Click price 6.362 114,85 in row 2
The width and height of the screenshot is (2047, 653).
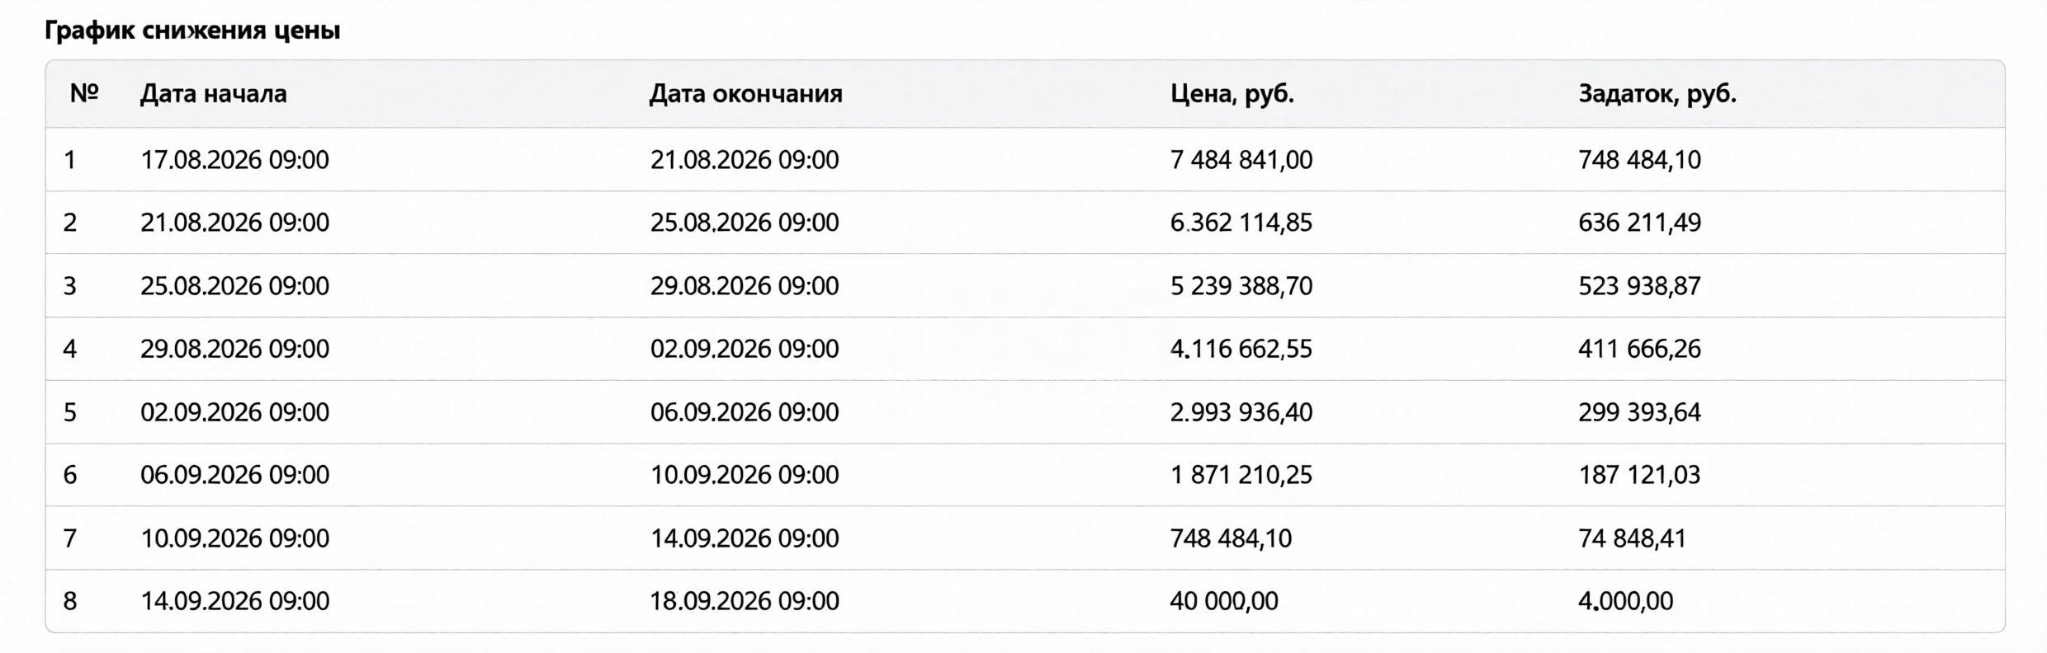pos(1241,223)
